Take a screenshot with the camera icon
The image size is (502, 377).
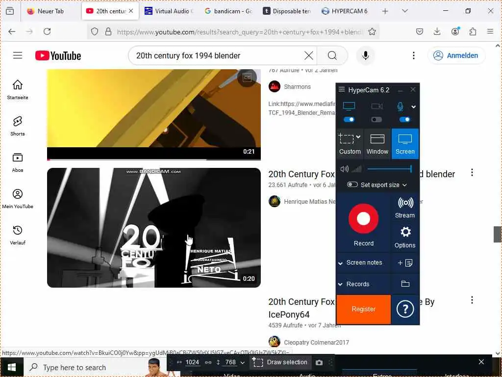[x=319, y=362]
